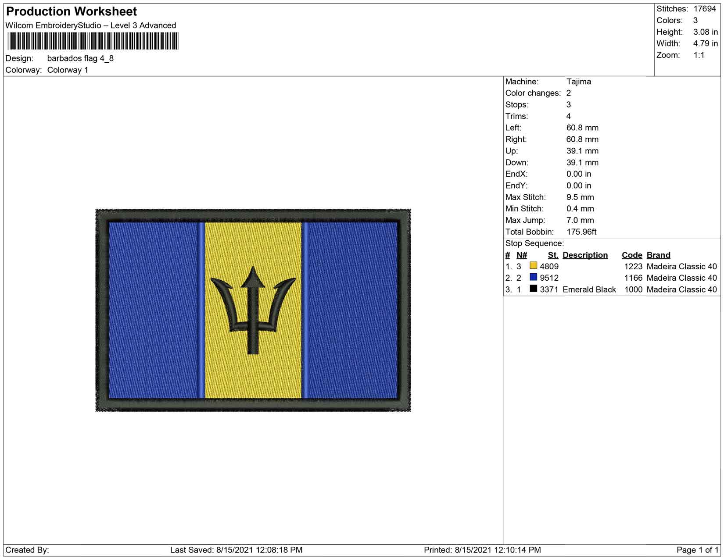Click the stitches count 17694
The image size is (724, 557).
(705, 9)
